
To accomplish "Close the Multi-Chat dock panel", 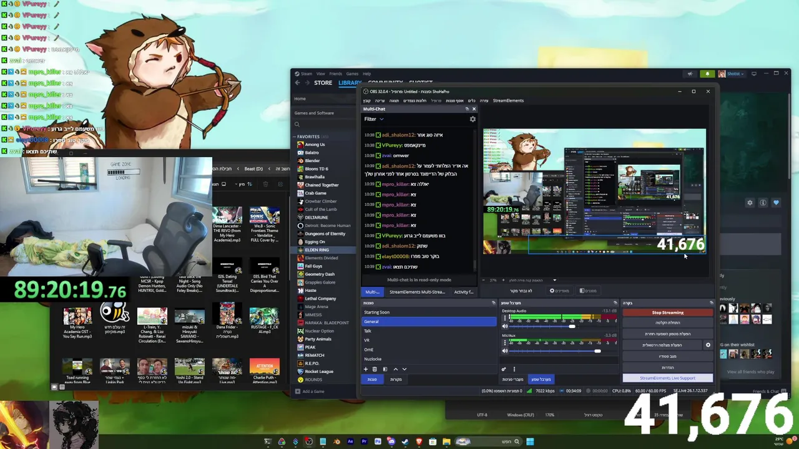I will point(474,109).
